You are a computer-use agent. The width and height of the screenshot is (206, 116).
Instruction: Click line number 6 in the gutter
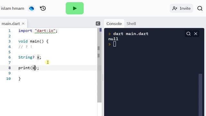[9, 57]
